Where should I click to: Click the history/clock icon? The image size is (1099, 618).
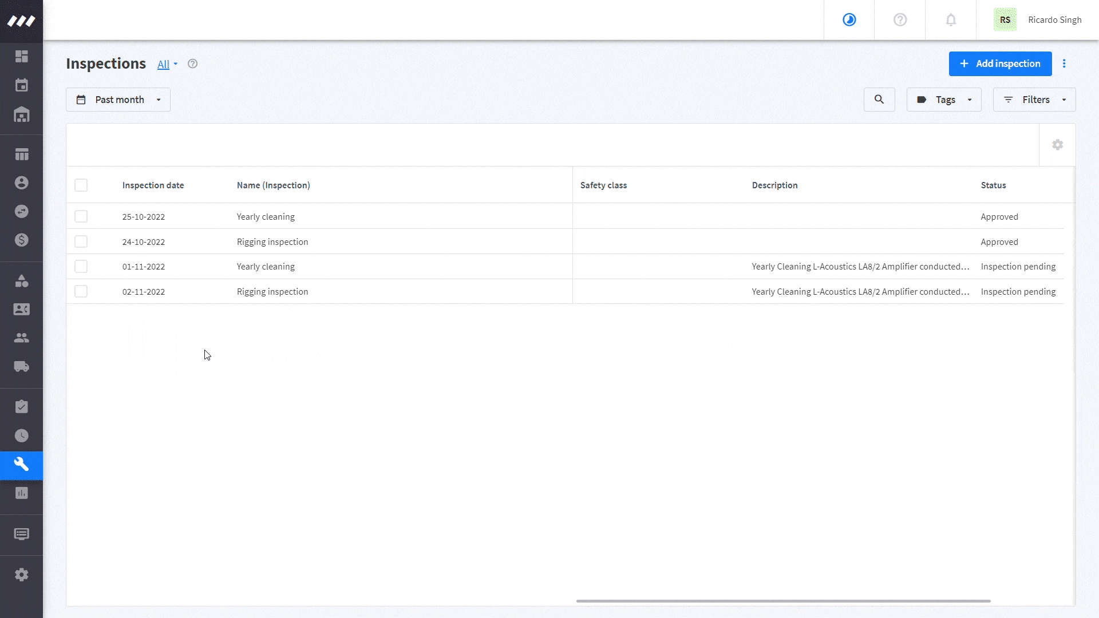coord(21,435)
